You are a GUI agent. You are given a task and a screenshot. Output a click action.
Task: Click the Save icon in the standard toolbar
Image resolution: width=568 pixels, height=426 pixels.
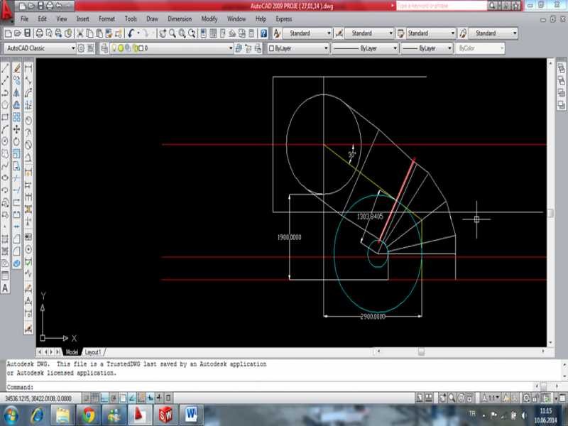click(x=28, y=33)
